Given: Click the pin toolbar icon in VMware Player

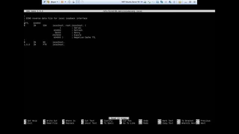Looking at the screenshot, I should (44, 2).
